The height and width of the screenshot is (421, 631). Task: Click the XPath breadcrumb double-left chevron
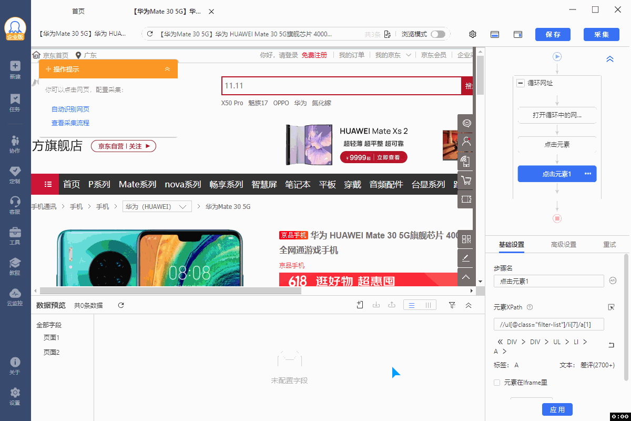(500, 342)
